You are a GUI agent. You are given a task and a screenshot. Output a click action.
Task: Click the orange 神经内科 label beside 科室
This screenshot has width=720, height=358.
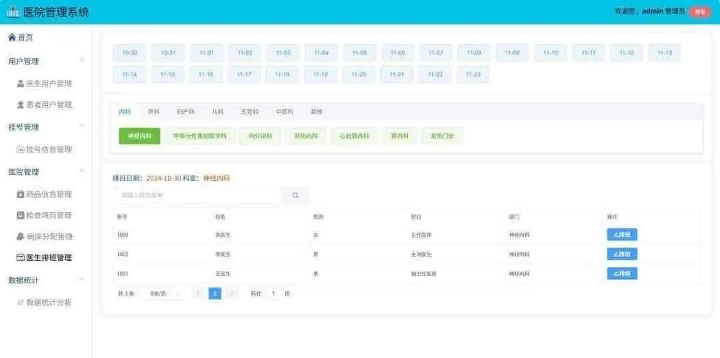(216, 178)
